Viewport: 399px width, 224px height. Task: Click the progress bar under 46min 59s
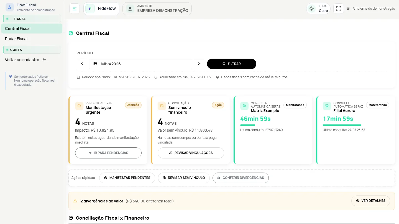click(x=247, y=125)
